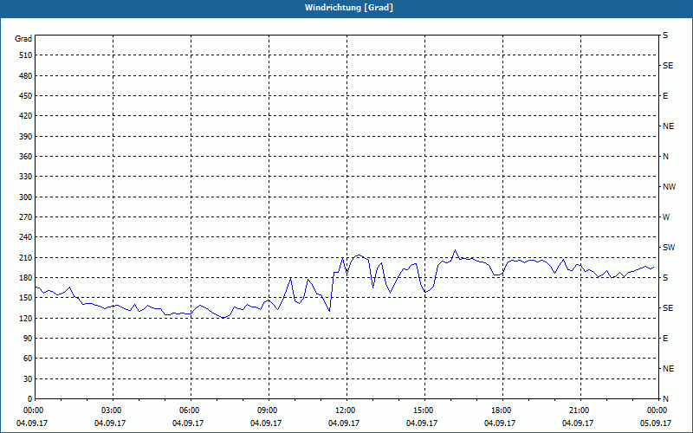This screenshot has width=693, height=433.
Task: Pick the 390 degree axis label
Action: coord(26,136)
